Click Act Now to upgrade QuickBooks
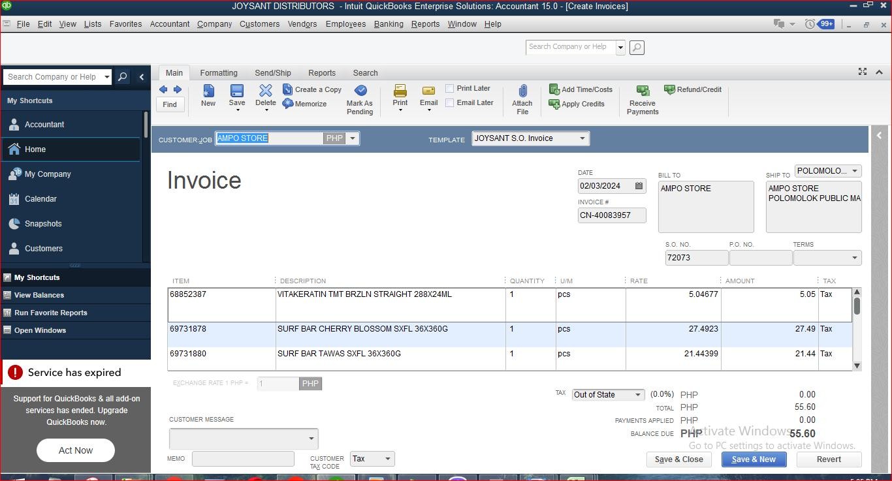 point(76,450)
